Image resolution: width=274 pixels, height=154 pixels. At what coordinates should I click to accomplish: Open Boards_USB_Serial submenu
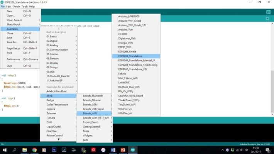[x=95, y=109]
